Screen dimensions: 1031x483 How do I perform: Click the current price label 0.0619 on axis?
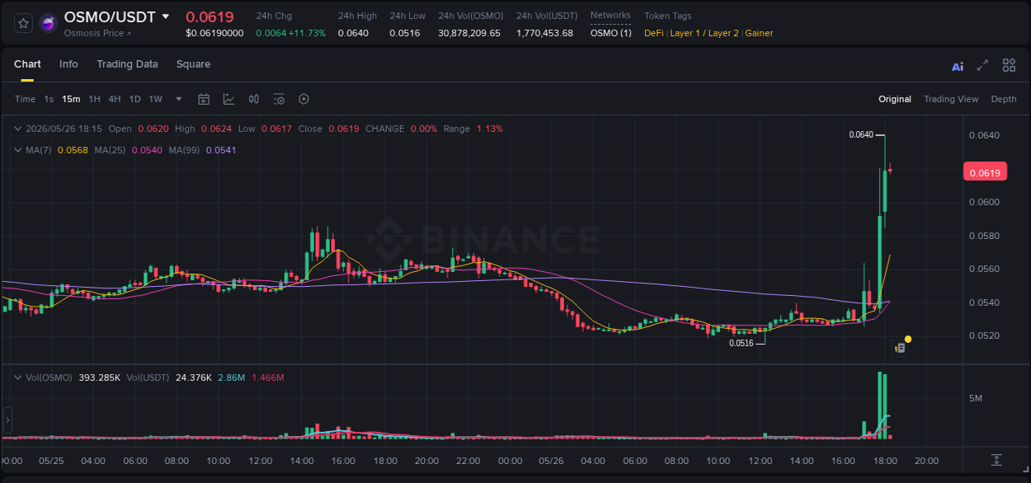[x=985, y=172]
